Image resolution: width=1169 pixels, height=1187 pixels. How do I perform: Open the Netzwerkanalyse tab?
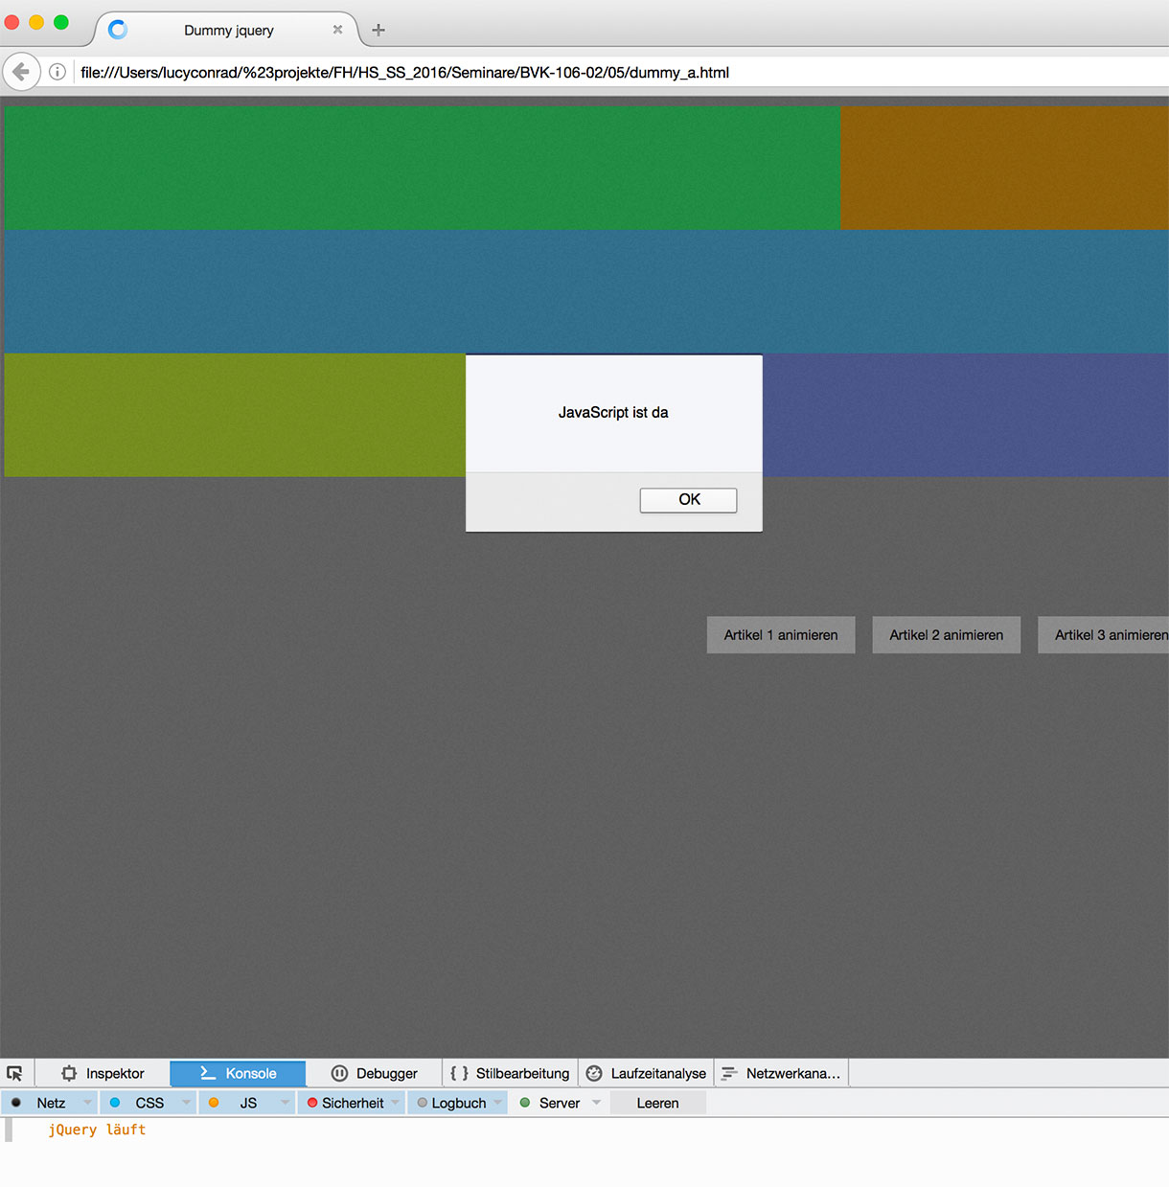coord(782,1073)
